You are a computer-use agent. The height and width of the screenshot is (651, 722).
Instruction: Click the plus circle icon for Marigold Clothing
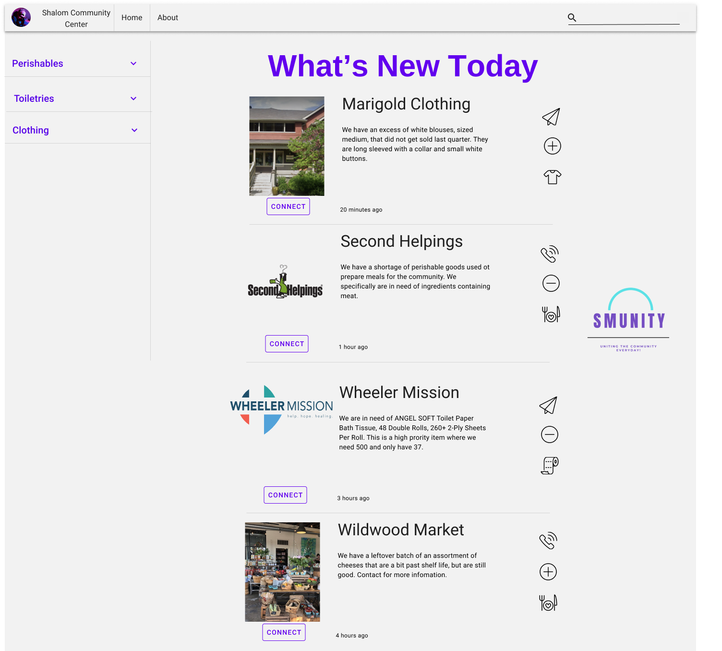(x=552, y=146)
